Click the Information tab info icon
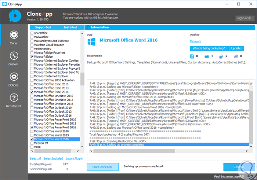257x180 pixels. [88, 27]
